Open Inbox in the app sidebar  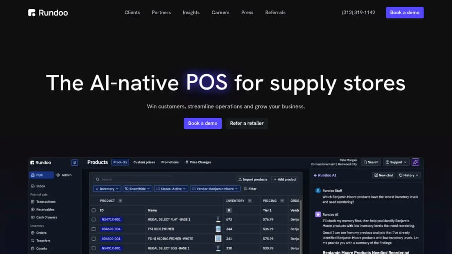click(38, 186)
